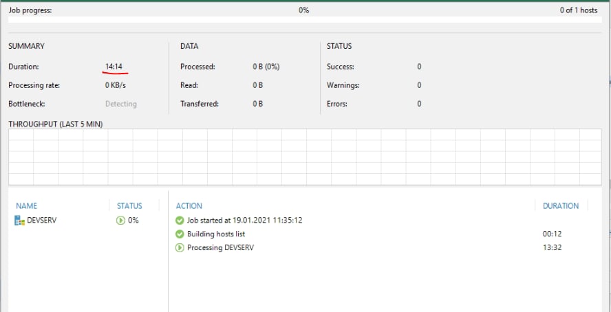The height and width of the screenshot is (312, 611).
Task: Select the 'Processing DEVSERV' log entry
Action: click(221, 248)
